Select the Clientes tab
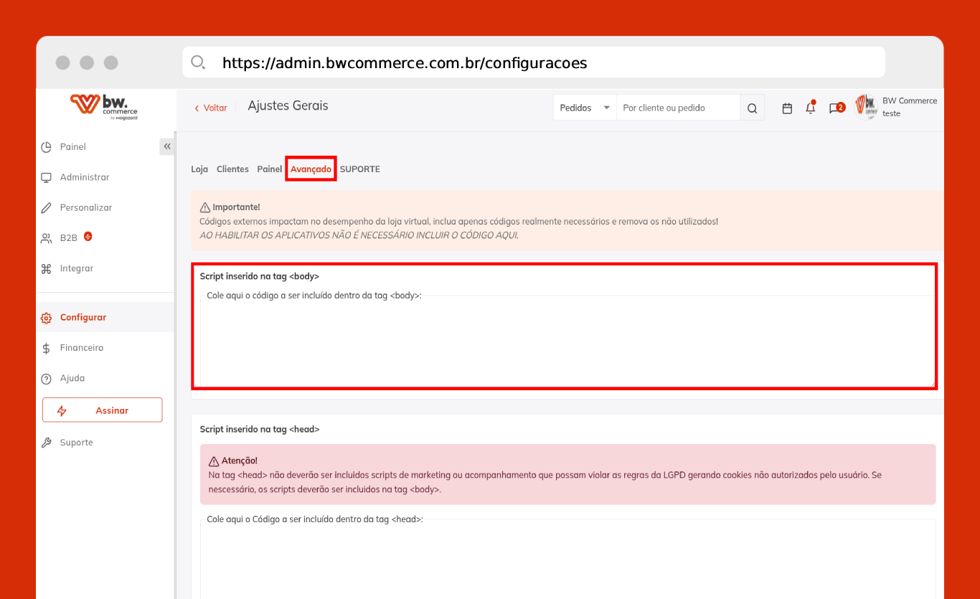The width and height of the screenshot is (980, 599). click(x=232, y=169)
